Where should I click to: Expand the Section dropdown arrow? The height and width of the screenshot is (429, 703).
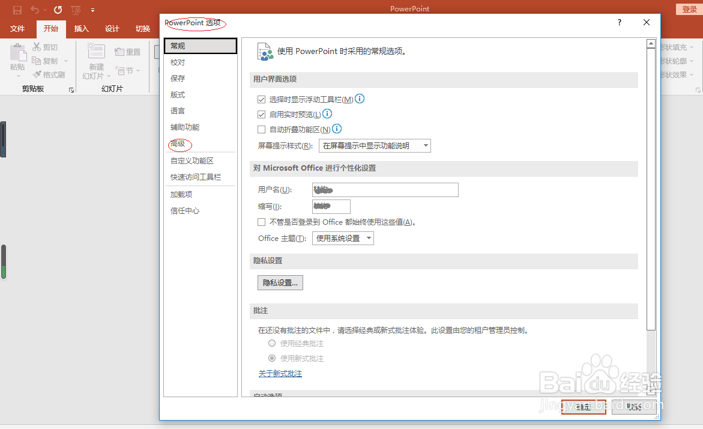click(x=138, y=70)
